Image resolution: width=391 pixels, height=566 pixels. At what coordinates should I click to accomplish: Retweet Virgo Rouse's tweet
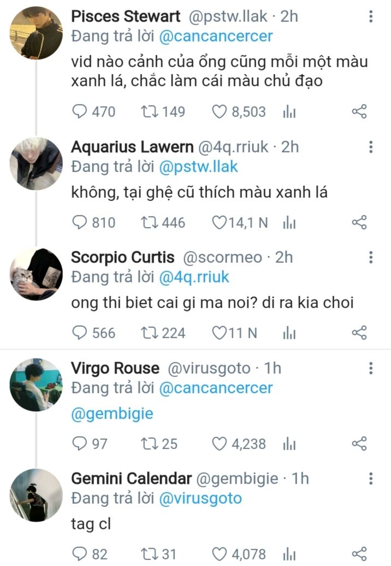(x=149, y=444)
